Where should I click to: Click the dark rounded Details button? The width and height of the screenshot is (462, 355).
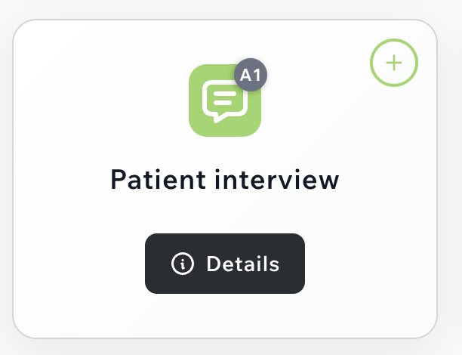(x=225, y=264)
